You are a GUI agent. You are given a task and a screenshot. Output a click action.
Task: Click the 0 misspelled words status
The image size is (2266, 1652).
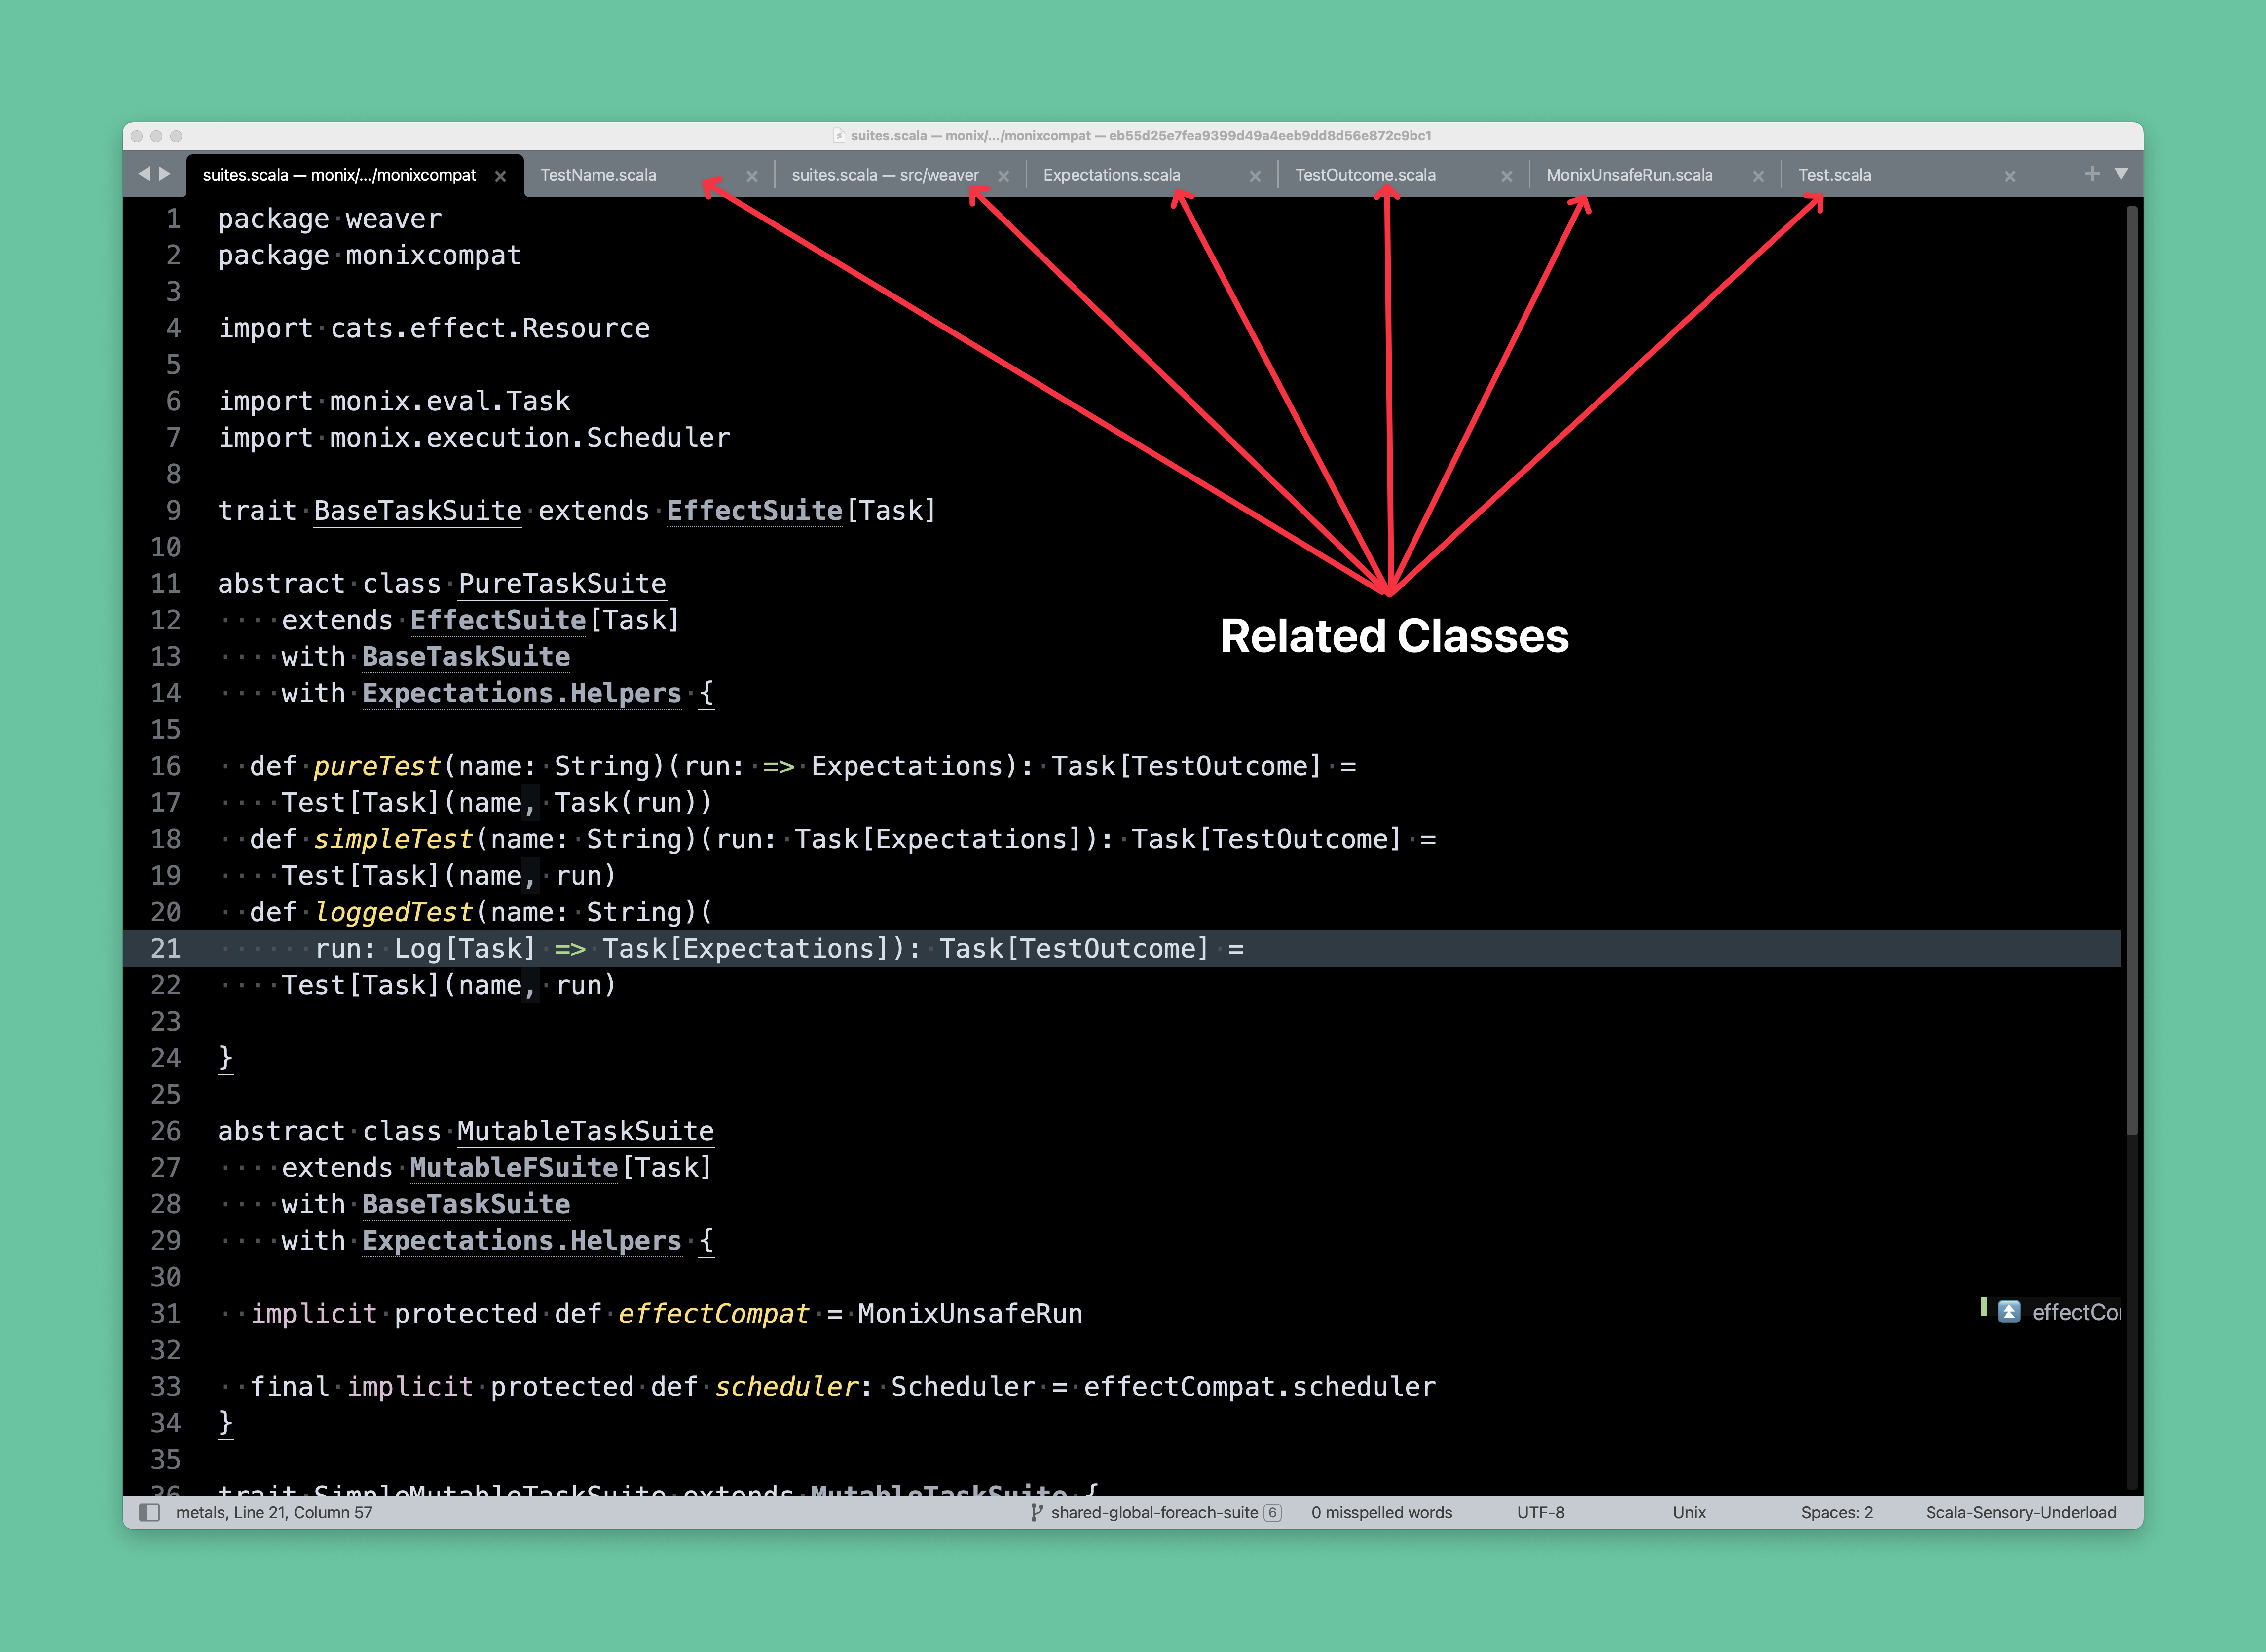click(1381, 1512)
